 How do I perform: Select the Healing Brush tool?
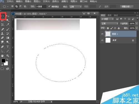pyautogui.click(x=3, y=29)
